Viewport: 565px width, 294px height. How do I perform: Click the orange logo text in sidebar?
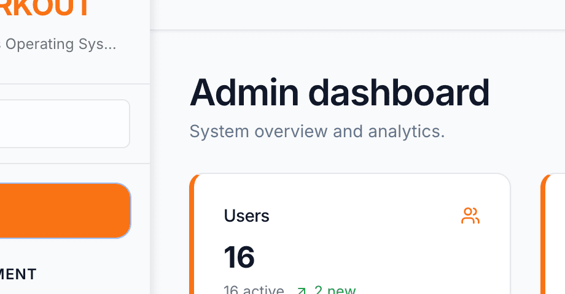[45, 7]
